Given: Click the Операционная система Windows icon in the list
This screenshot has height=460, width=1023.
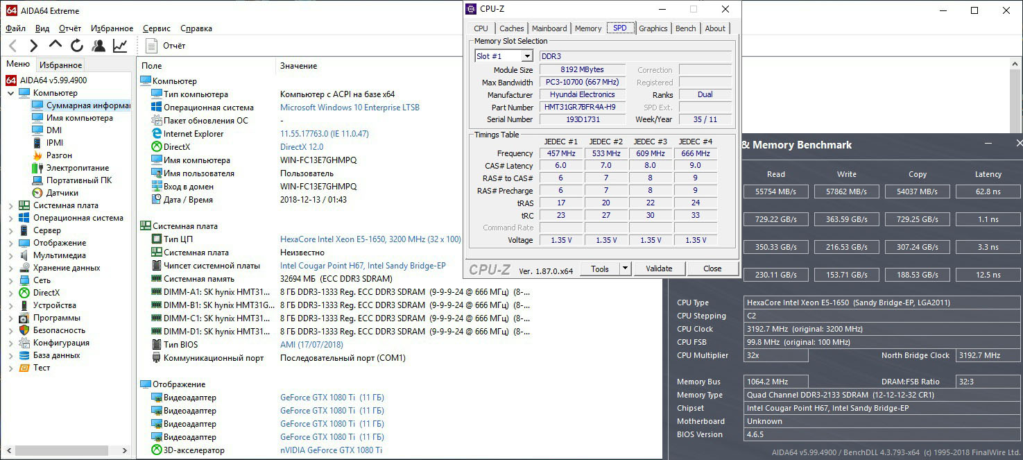Looking at the screenshot, I should point(157,108).
